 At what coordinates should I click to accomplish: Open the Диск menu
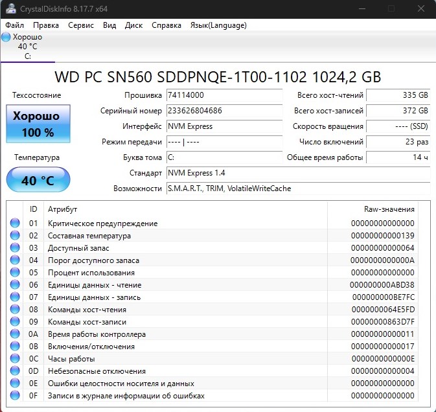pos(133,25)
